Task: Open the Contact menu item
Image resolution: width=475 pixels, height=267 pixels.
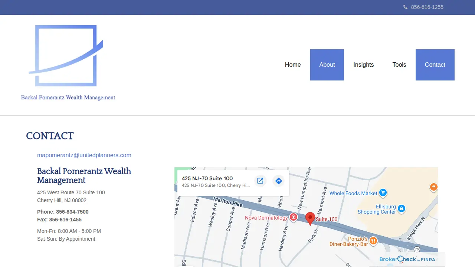Action: coord(435,65)
